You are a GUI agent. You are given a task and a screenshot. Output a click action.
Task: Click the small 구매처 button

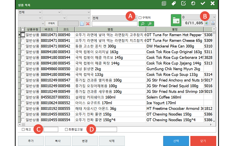[x=51, y=23]
